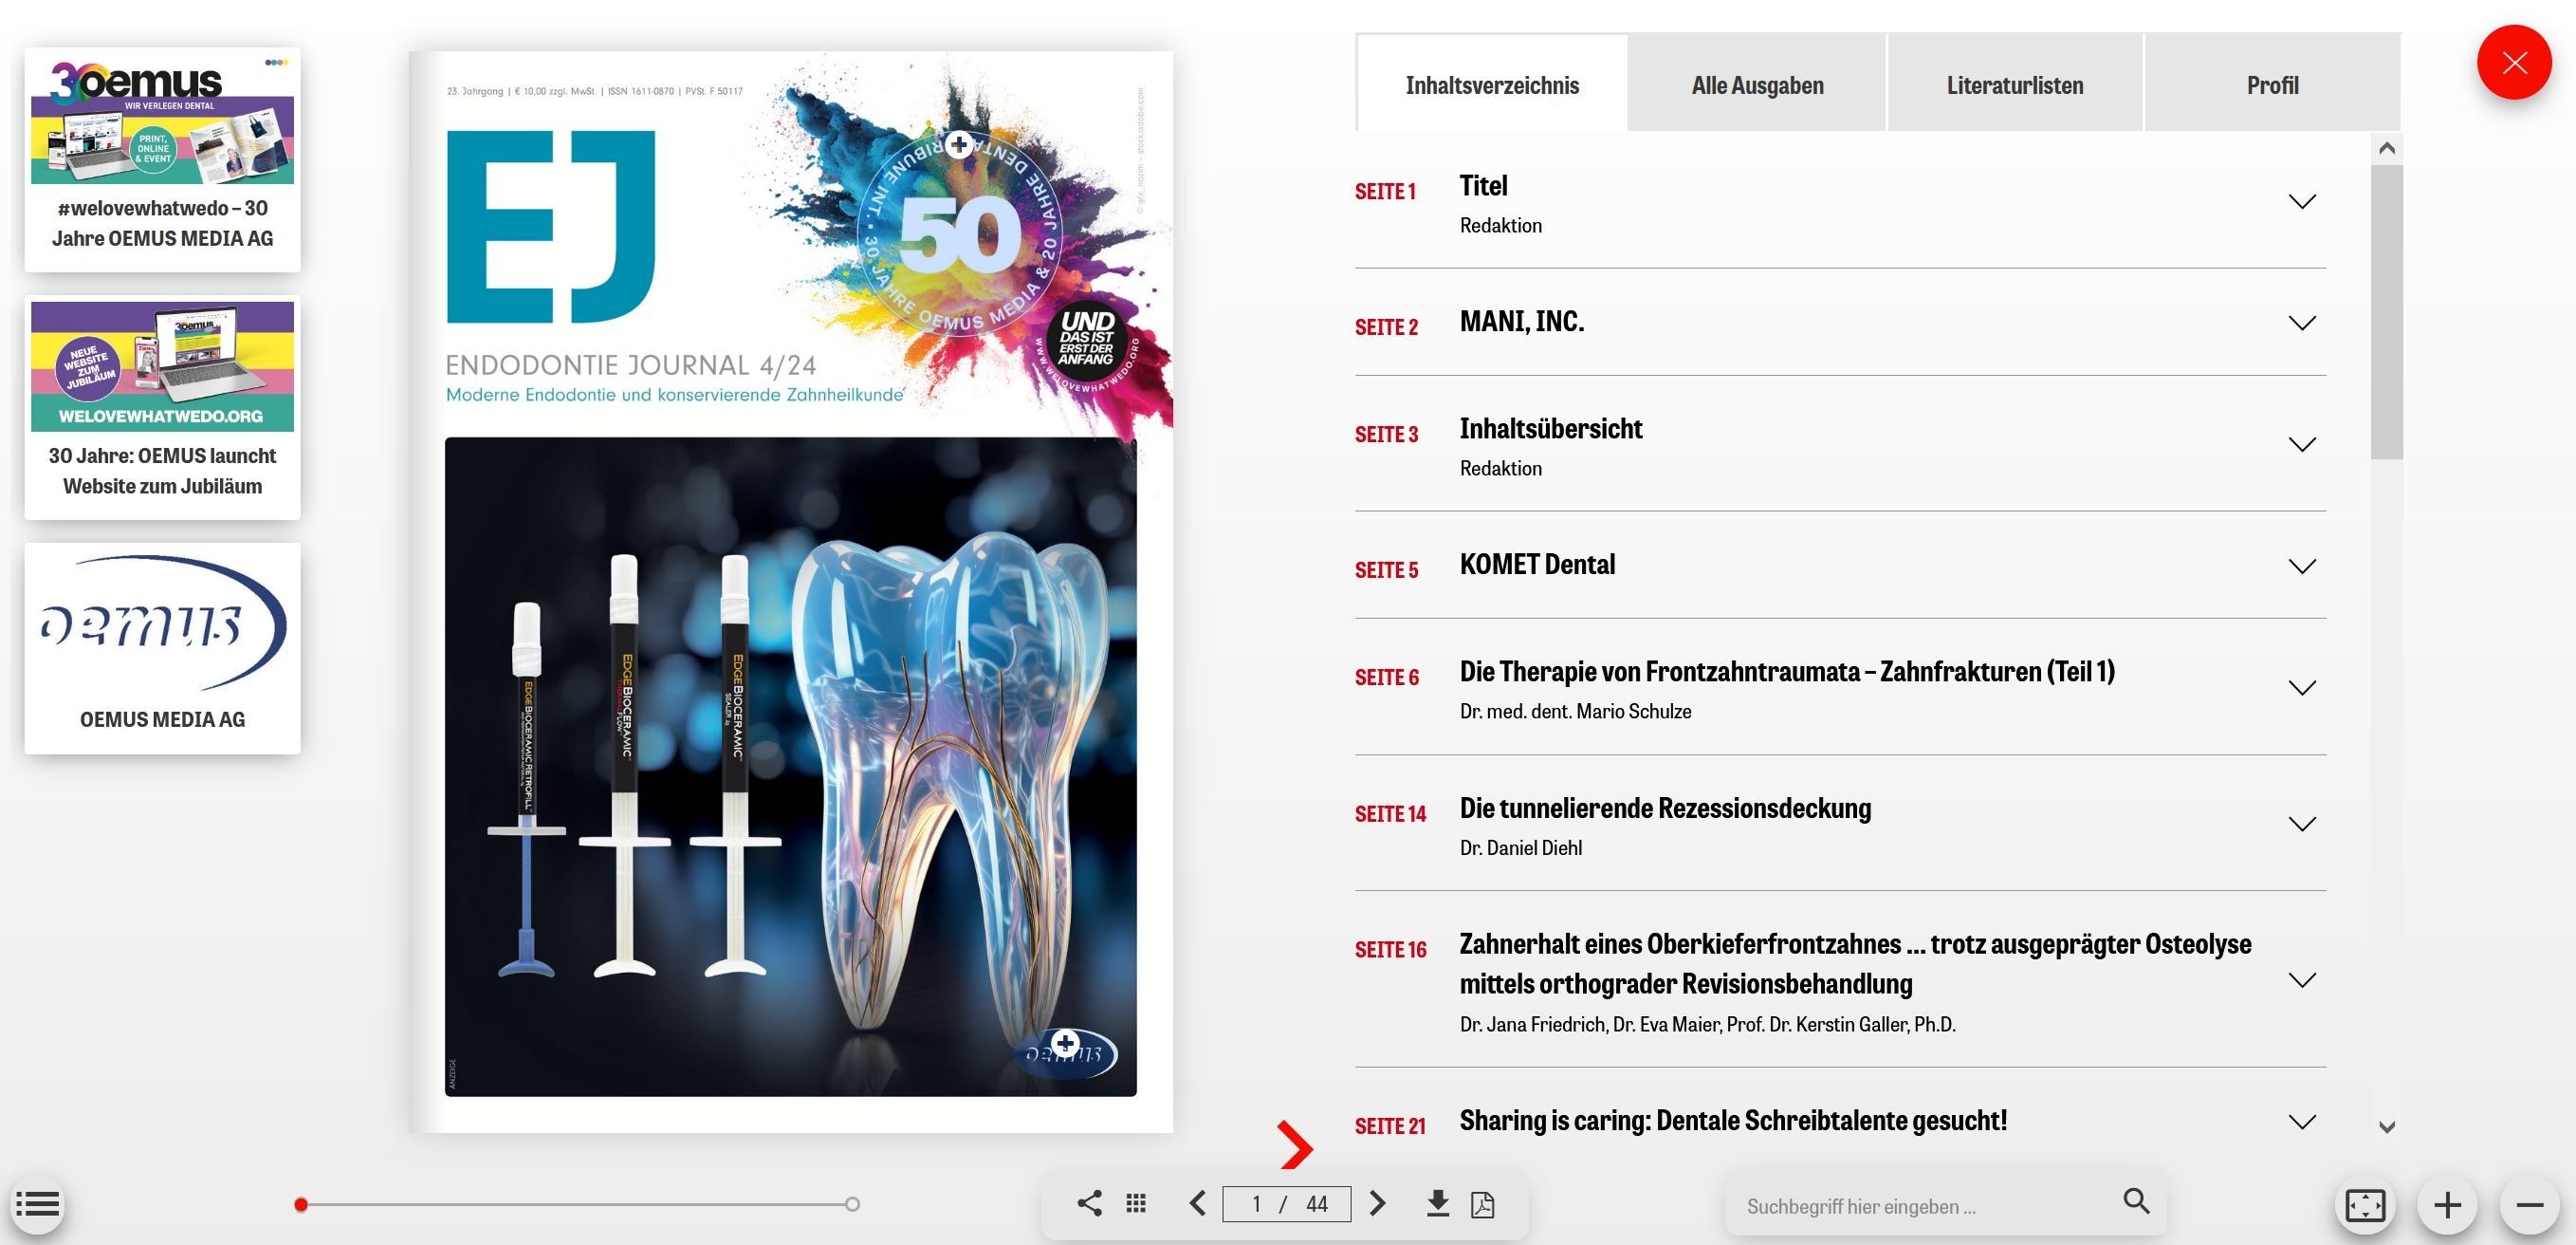Click author Dr. med. dent. Mario Schulze

(x=1575, y=712)
